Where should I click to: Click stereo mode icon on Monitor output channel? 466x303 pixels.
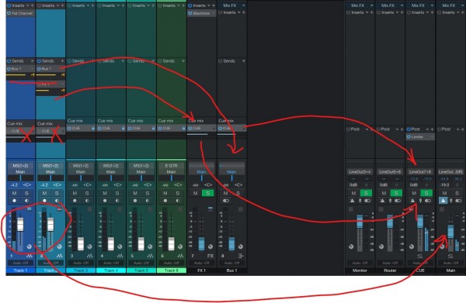click(367, 201)
